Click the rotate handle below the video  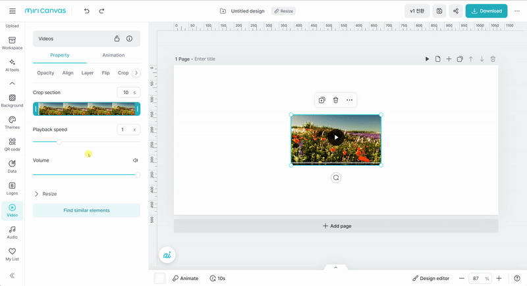point(336,178)
